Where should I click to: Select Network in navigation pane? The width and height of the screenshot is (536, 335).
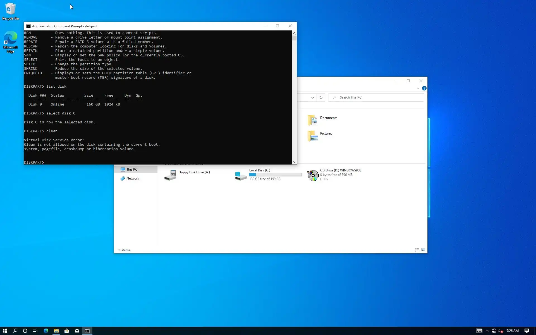[x=132, y=178]
